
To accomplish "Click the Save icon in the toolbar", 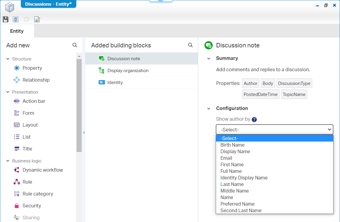I will pyautogui.click(x=5, y=19).
